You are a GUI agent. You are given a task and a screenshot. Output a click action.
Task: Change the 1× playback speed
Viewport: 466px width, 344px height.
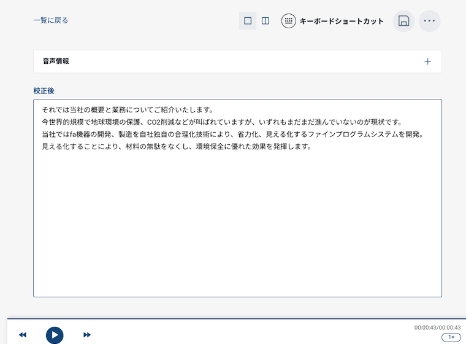[451, 337]
